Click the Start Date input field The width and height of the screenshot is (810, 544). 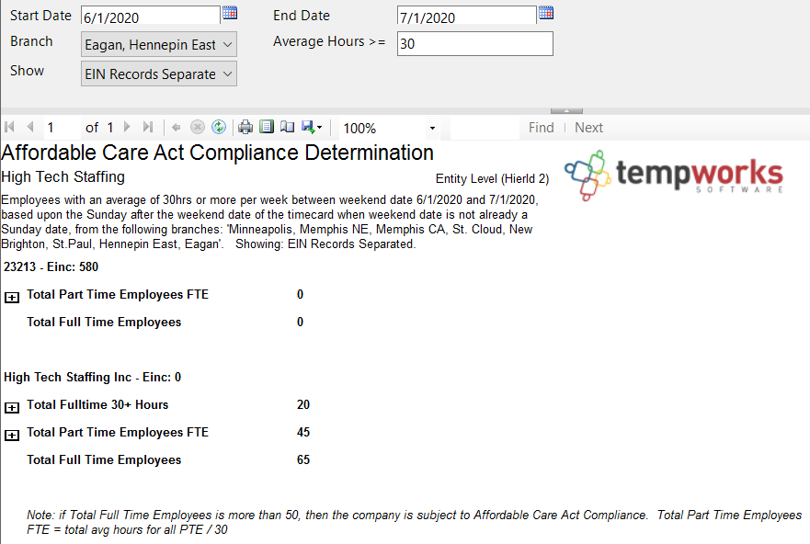pyautogui.click(x=151, y=16)
